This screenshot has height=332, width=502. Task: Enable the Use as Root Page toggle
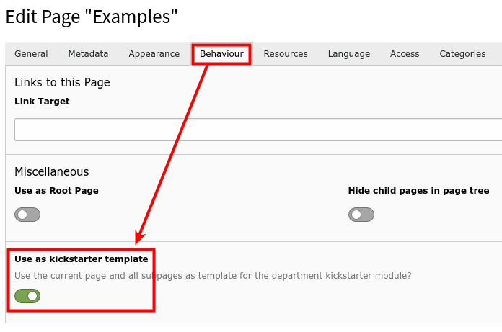tap(27, 215)
